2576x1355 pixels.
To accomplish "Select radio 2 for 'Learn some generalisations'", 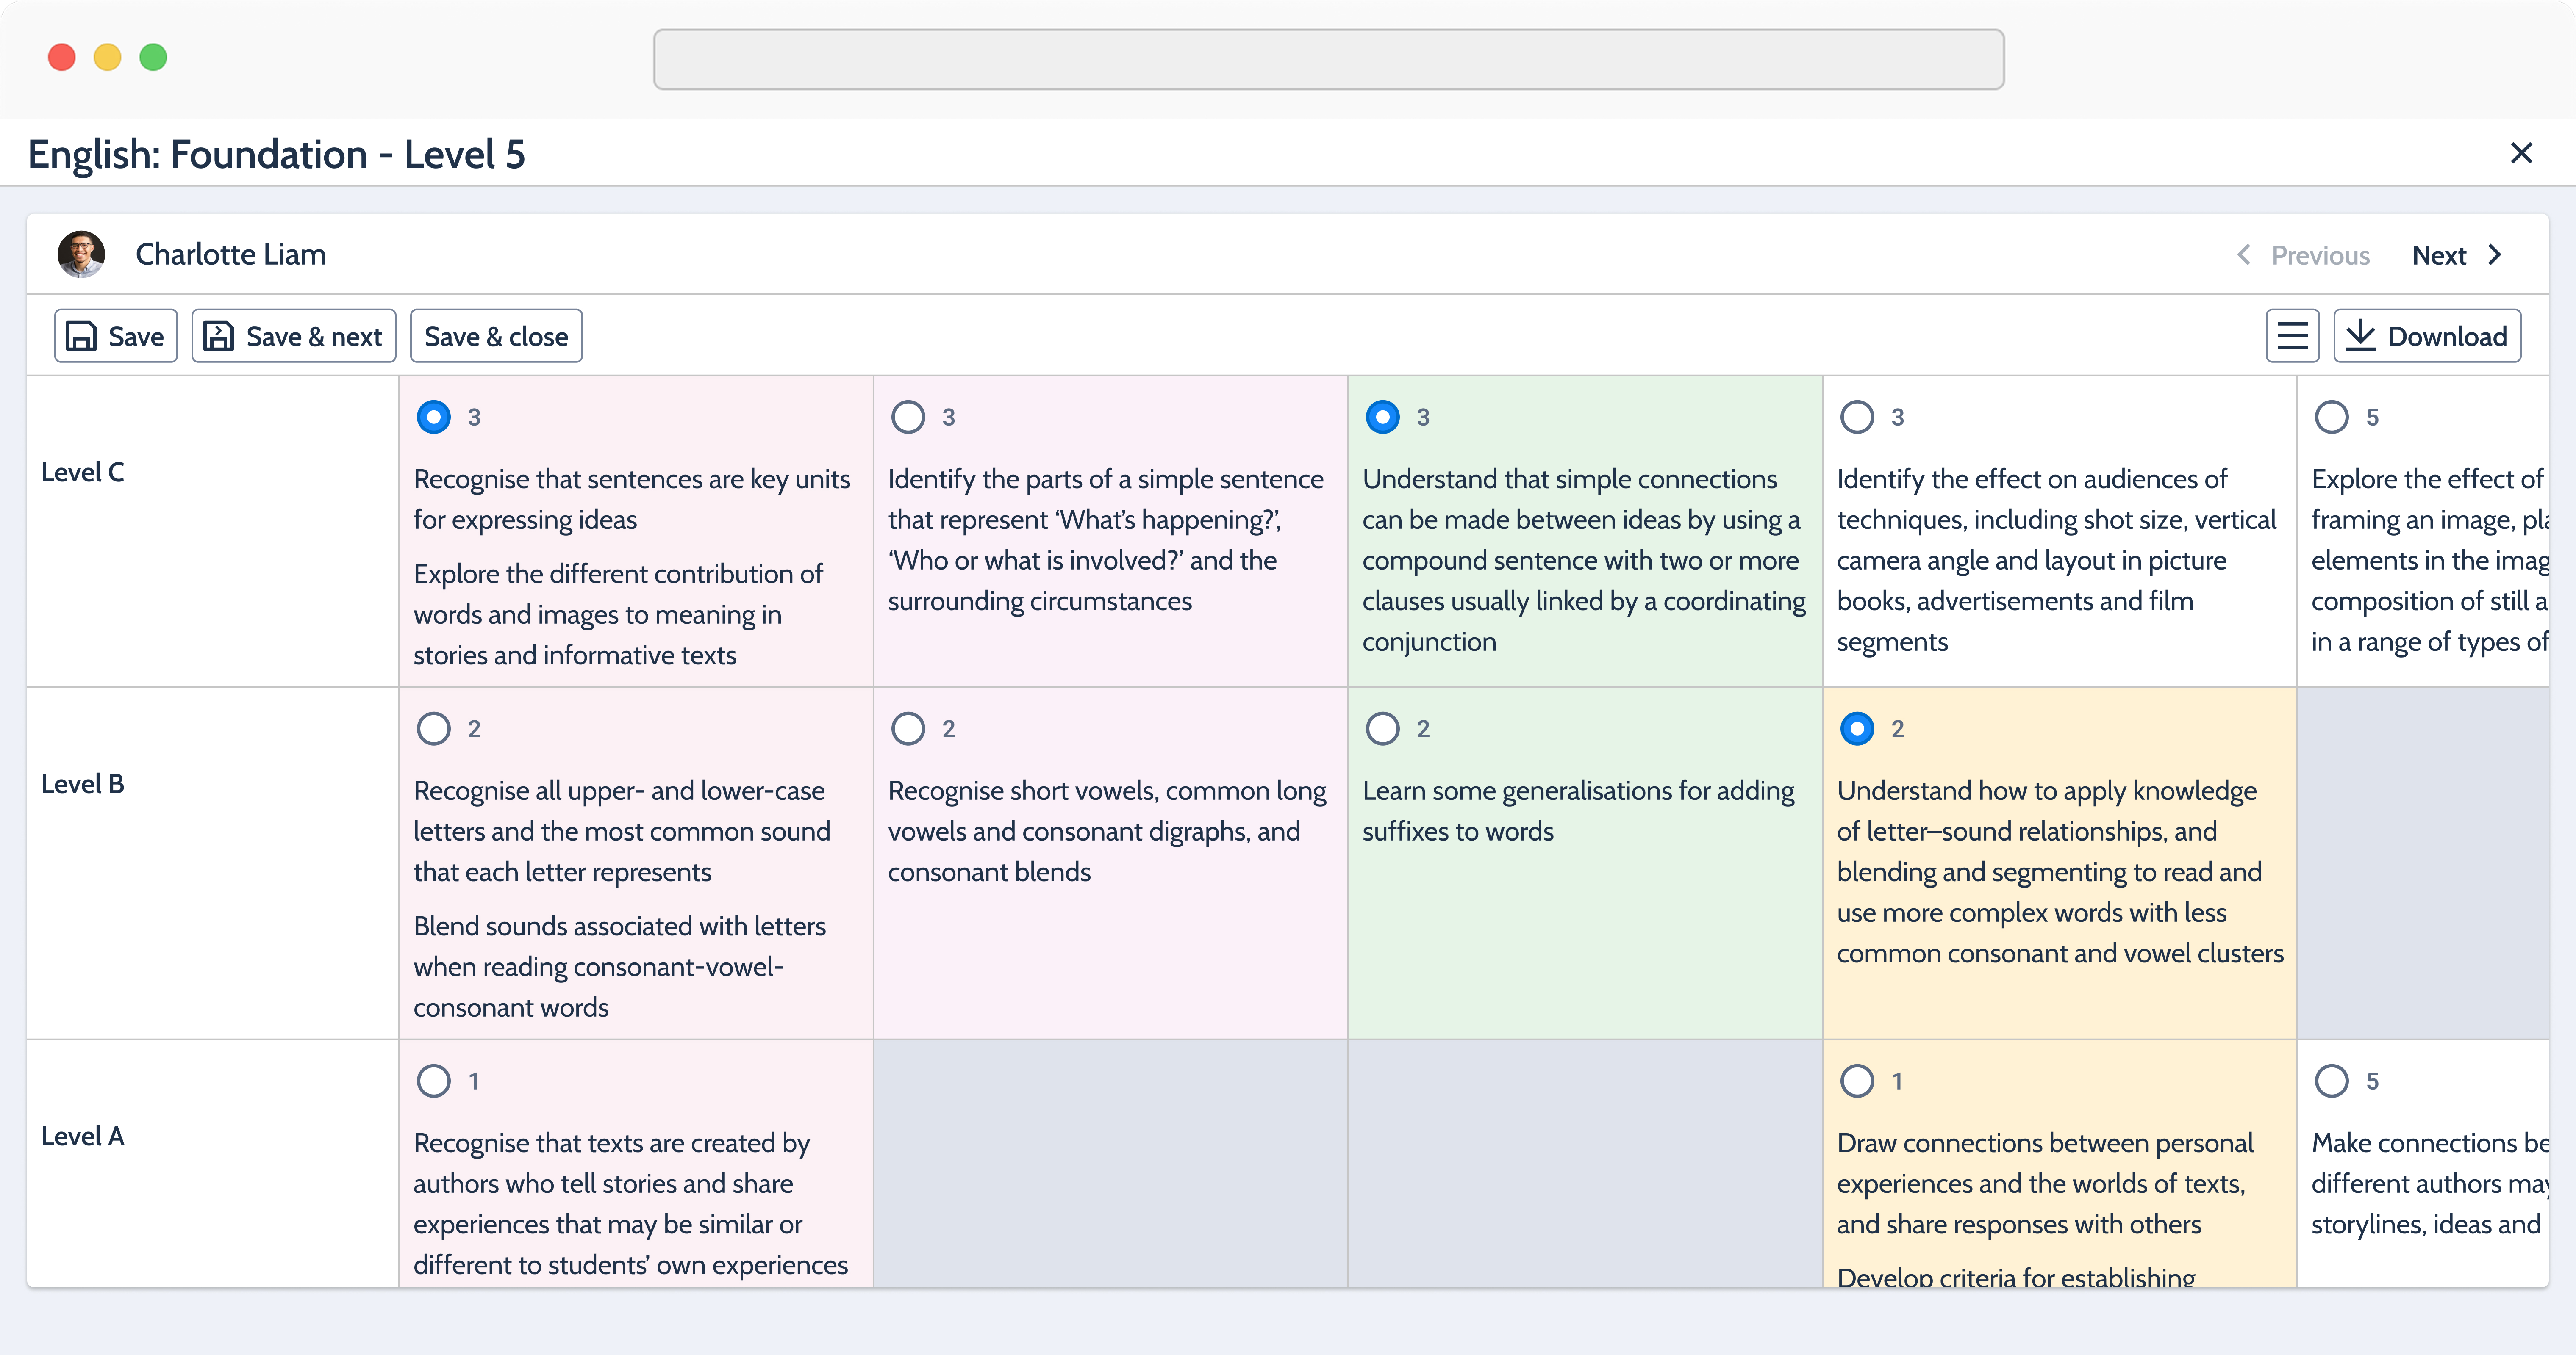I will pyautogui.click(x=1382, y=728).
